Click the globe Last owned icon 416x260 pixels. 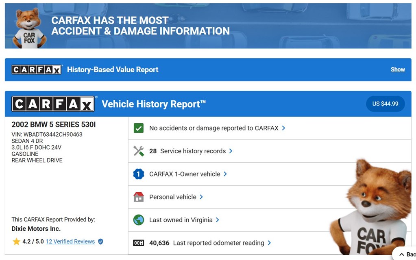[139, 220]
